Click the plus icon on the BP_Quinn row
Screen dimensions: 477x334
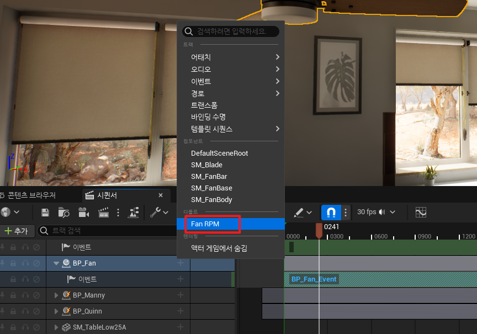181,311
